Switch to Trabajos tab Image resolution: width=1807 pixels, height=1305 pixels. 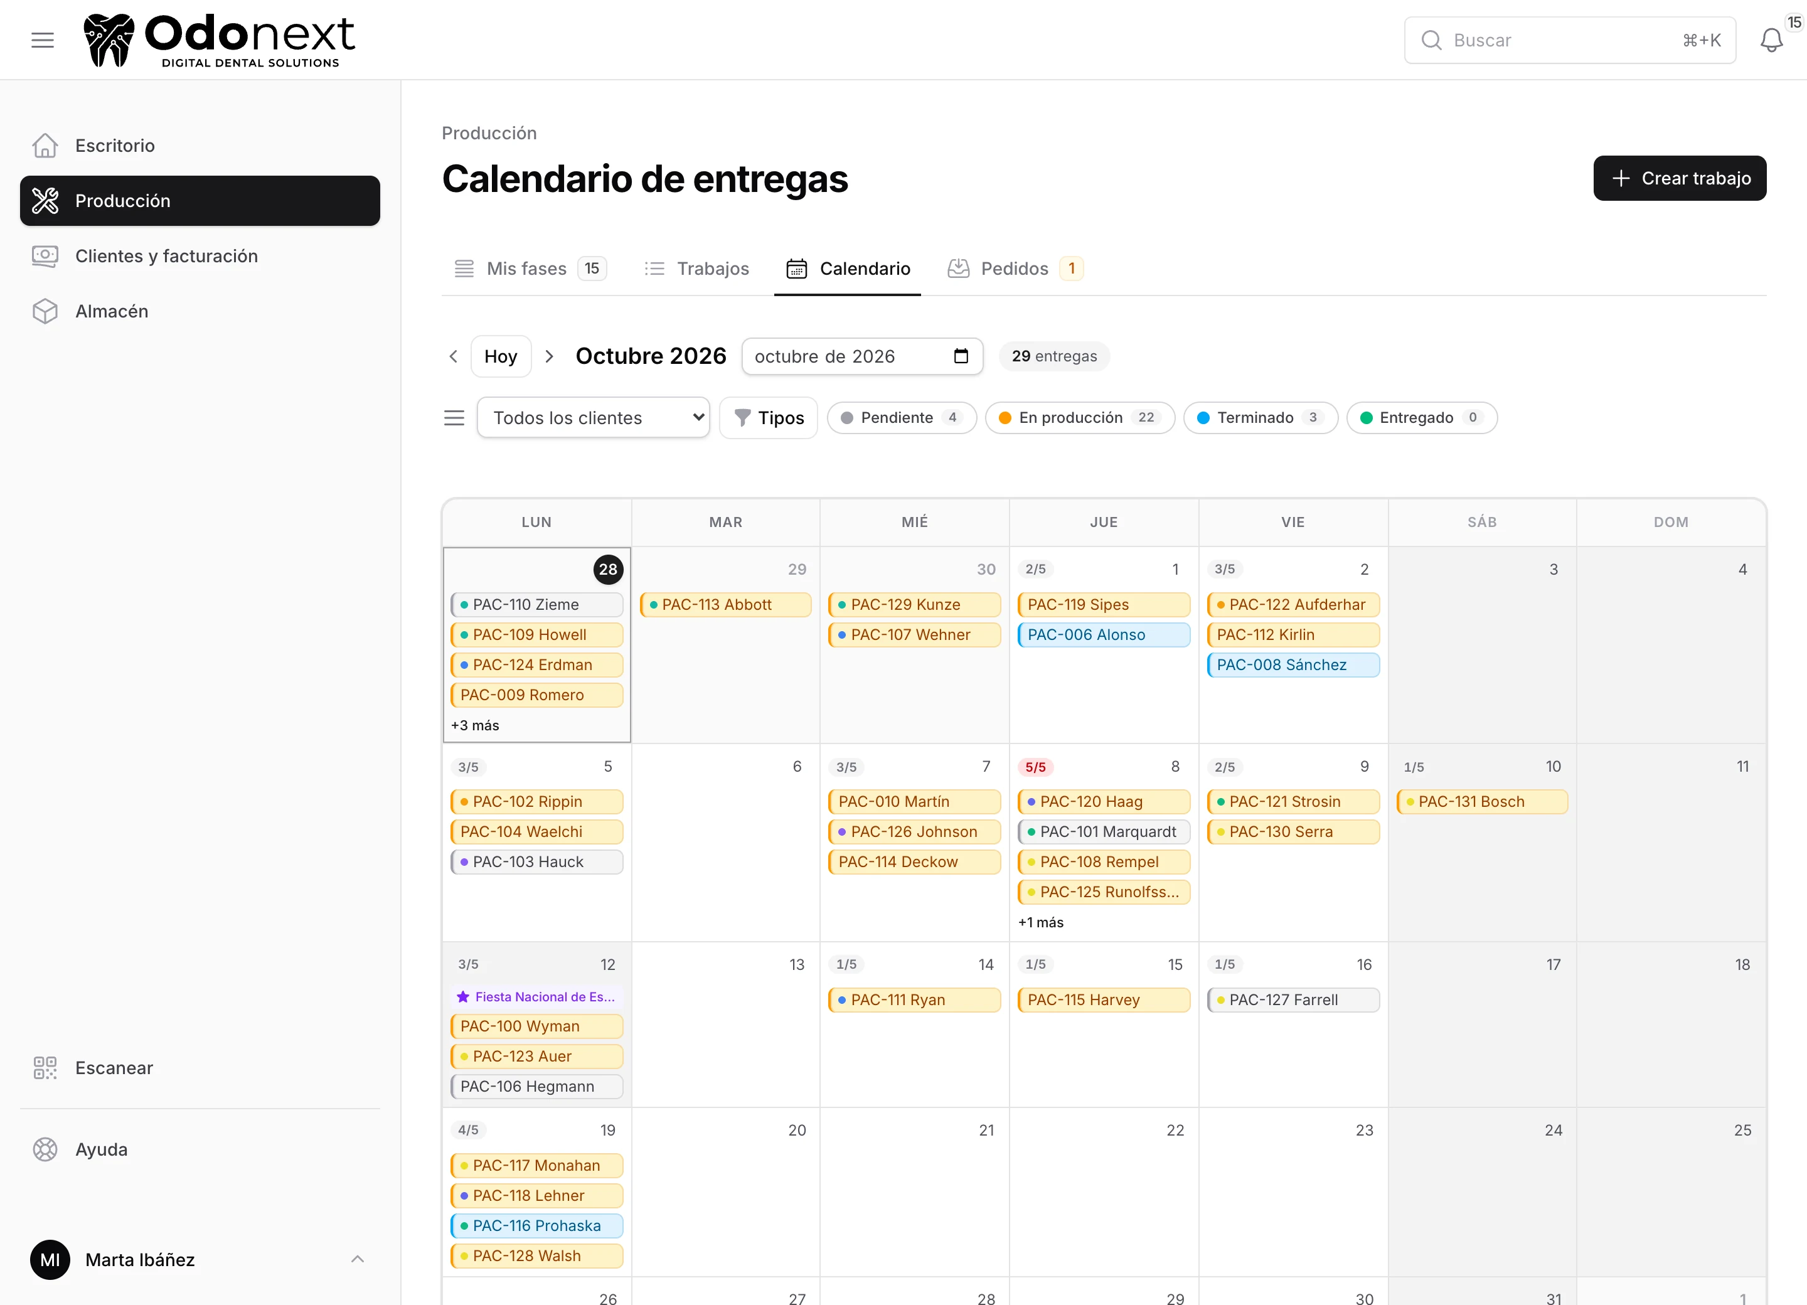[696, 269]
